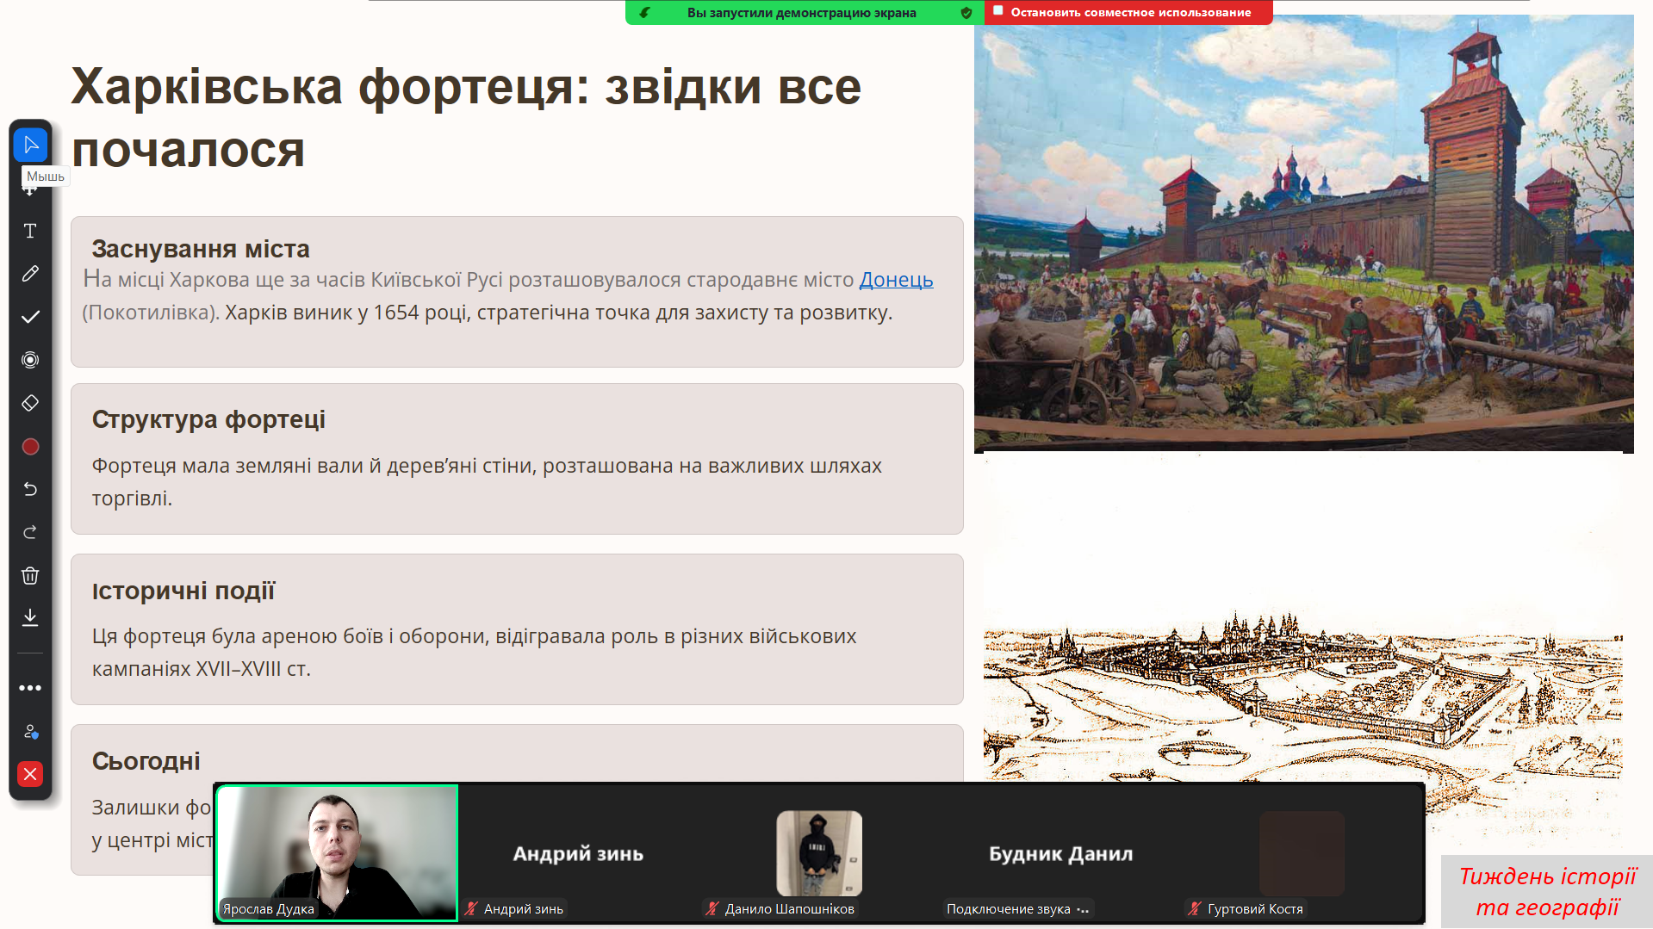Click the Сьогодні heading
The width and height of the screenshot is (1653, 929).
(146, 761)
